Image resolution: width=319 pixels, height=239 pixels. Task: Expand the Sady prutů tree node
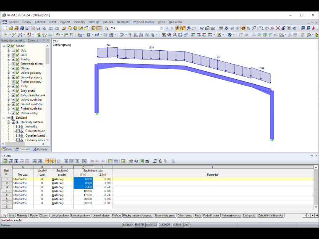8,91
